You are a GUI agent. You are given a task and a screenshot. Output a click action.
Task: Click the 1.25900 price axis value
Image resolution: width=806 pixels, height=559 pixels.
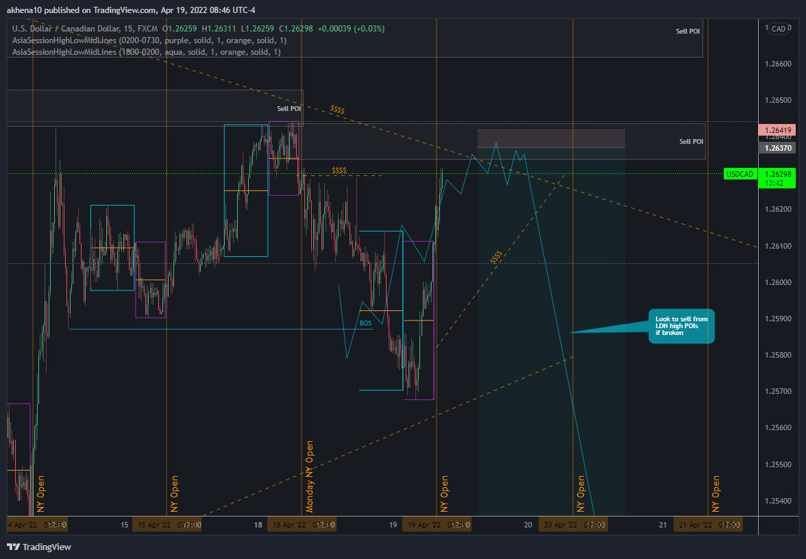coord(778,319)
